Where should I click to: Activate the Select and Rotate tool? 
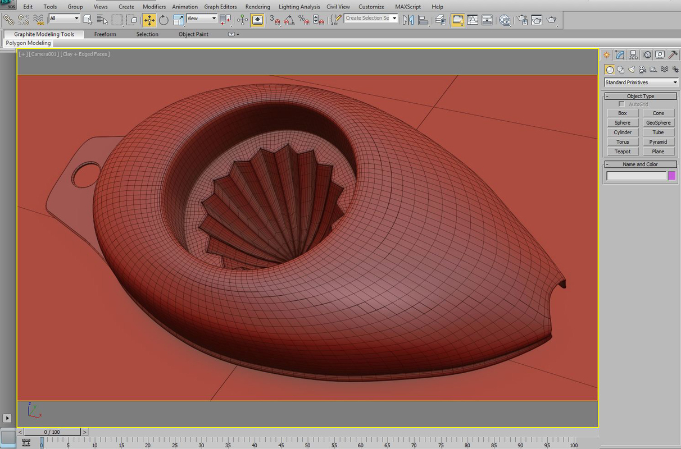[163, 20]
